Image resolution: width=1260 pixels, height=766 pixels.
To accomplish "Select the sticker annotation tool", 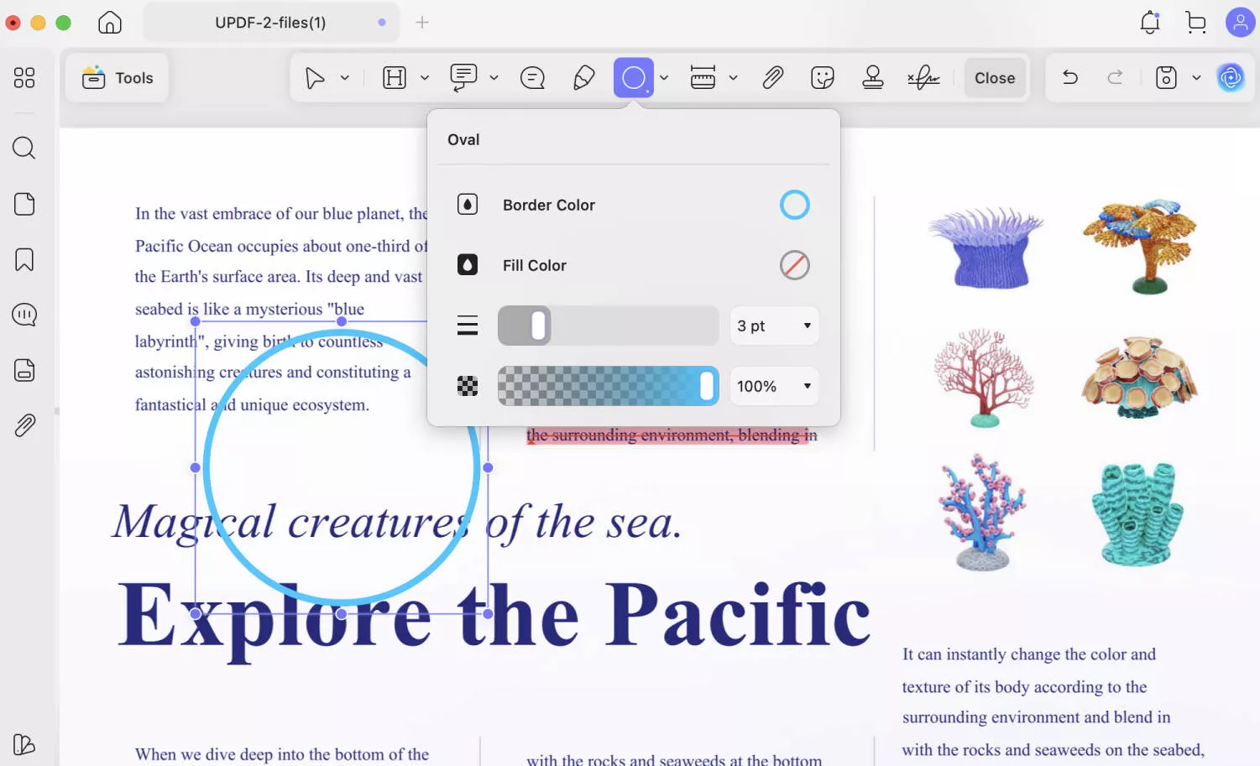I will (822, 77).
